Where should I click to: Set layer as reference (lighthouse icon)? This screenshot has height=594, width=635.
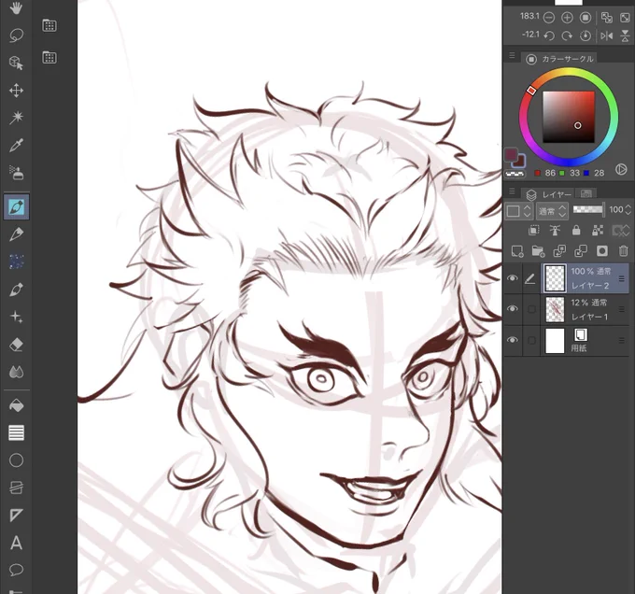click(555, 231)
